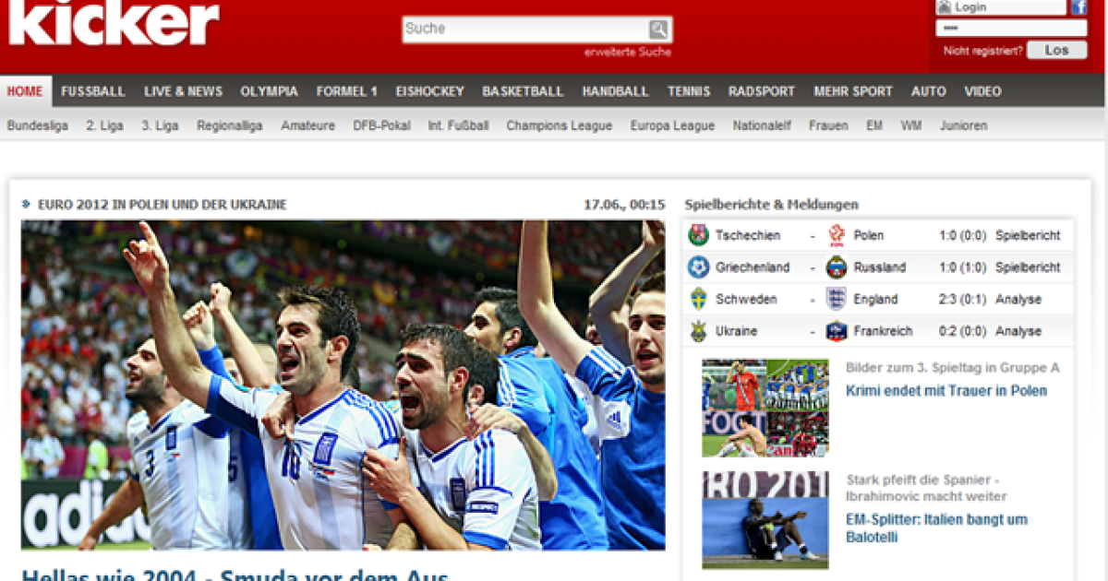
Task: Go to the DFB-Pokal sub-section
Action: coord(381,125)
